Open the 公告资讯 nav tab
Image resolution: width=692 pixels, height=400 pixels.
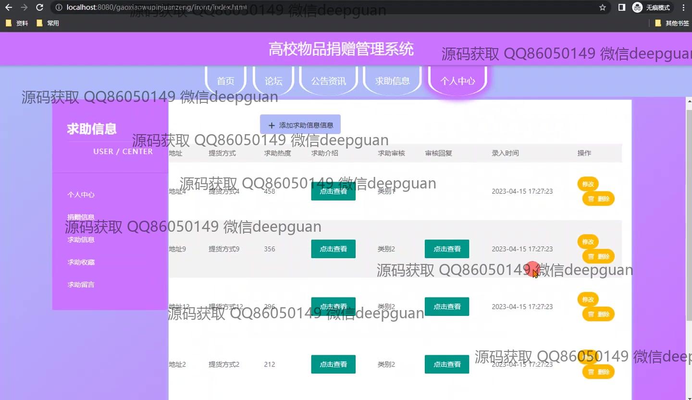329,80
